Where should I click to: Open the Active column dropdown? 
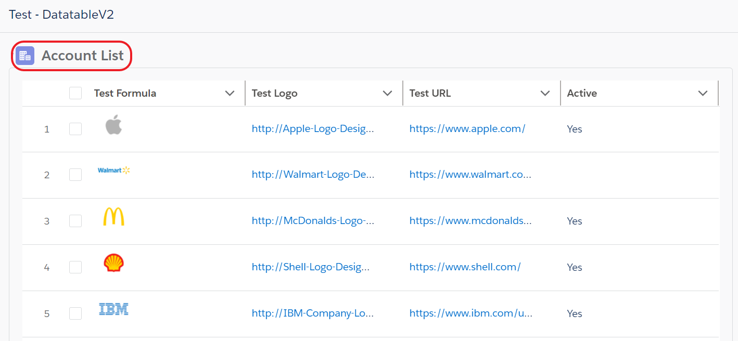[703, 94]
